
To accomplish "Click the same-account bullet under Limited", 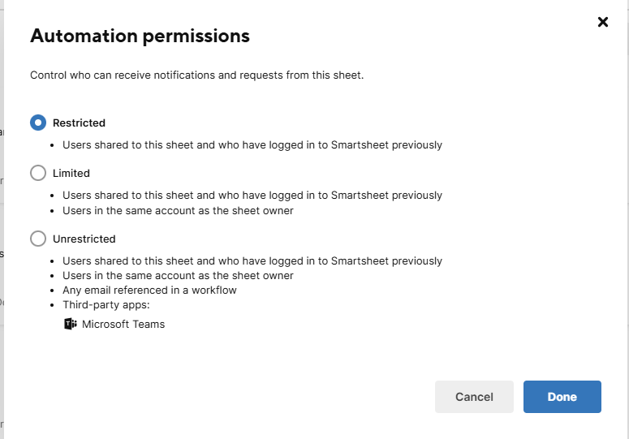I will [178, 211].
